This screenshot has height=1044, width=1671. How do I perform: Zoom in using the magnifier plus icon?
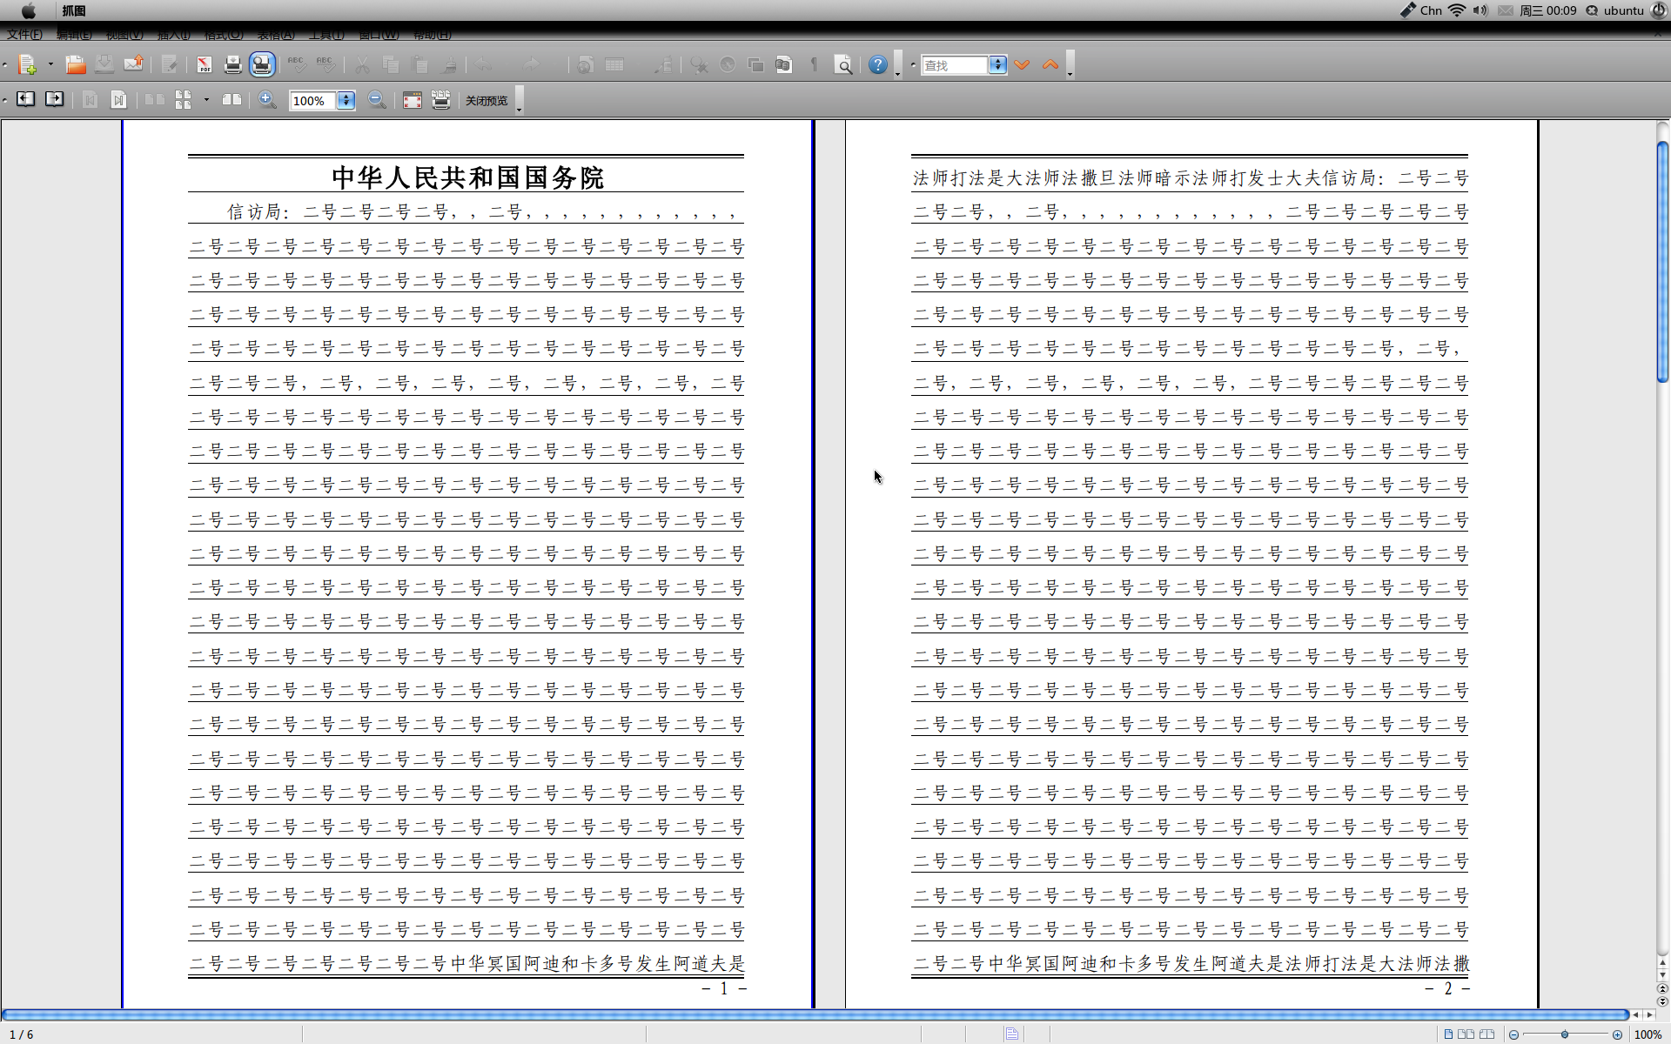[x=267, y=100]
